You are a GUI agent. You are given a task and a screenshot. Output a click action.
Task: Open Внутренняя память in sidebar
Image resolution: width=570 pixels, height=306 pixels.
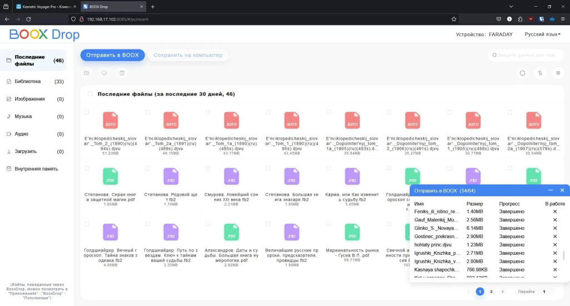coord(33,169)
